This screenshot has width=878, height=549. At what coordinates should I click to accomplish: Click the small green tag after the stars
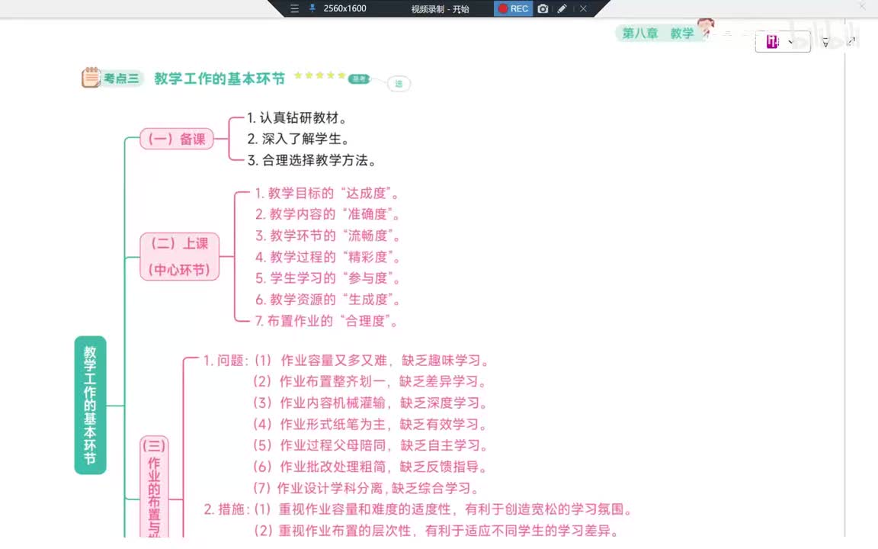pos(359,79)
